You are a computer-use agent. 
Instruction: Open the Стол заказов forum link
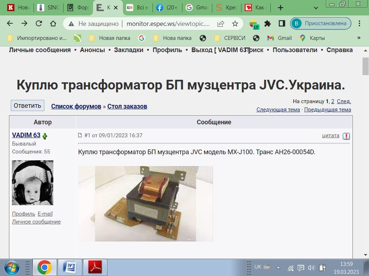127,106
